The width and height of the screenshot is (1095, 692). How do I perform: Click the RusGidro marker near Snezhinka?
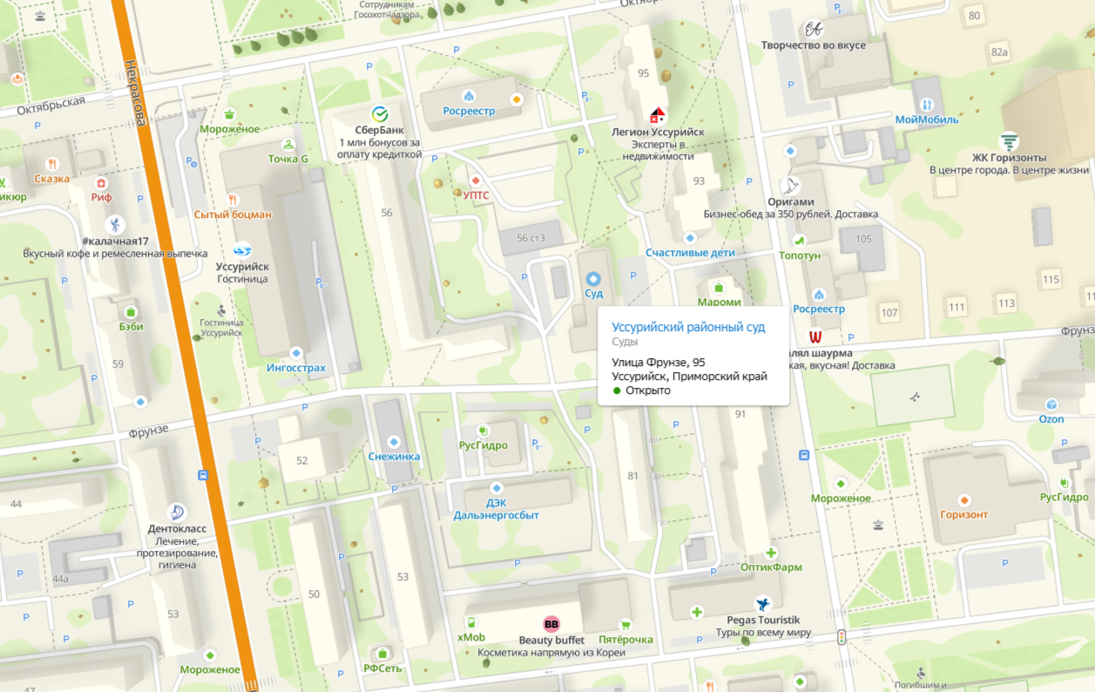tap(483, 431)
